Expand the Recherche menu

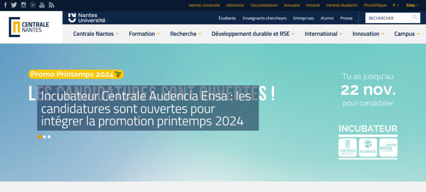click(x=186, y=34)
